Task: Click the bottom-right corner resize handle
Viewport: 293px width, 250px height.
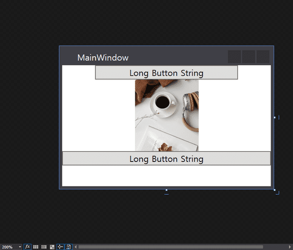Action: pos(274,190)
